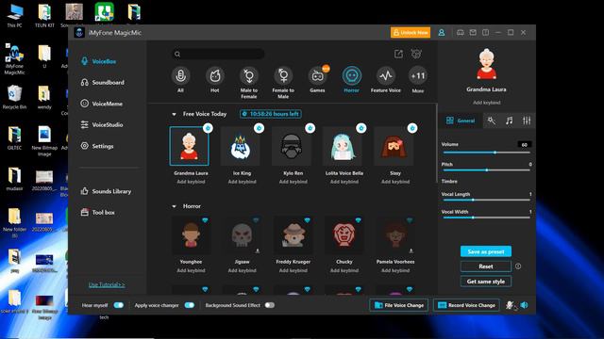
Task: Select the Chucky voice
Action: pos(344,234)
